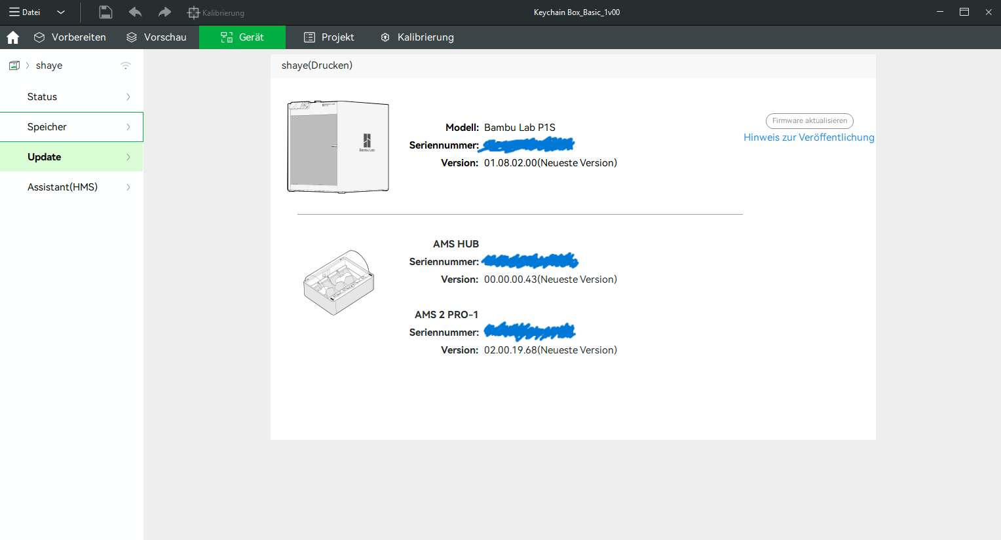The image size is (1001, 540).
Task: Open Assistant(HMS) sidebar item
Action: (71, 187)
